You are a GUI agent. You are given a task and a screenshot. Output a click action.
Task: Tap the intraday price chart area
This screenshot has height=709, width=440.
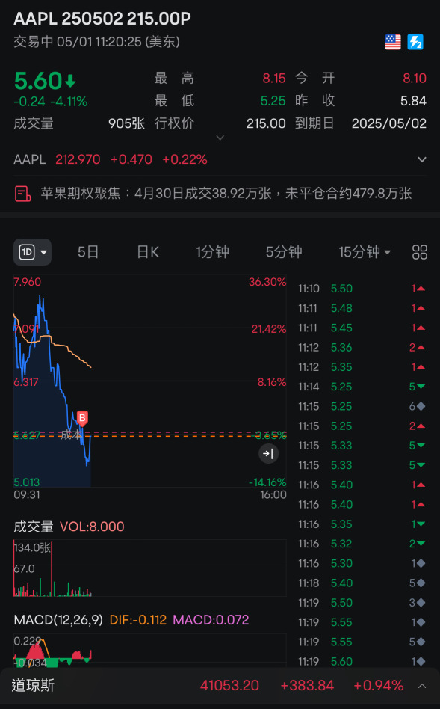click(150, 381)
